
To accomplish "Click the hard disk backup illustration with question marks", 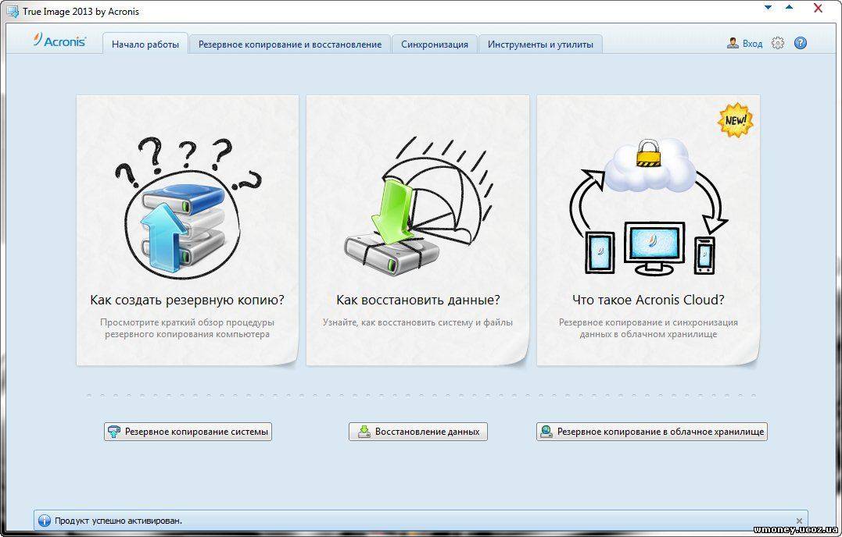I will tap(188, 208).
